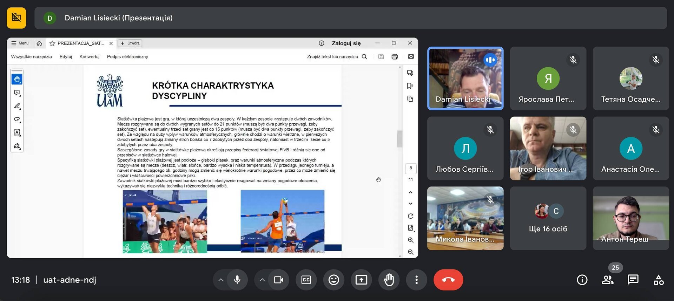
Task: Click the red leave call button
Action: pyautogui.click(x=448, y=280)
